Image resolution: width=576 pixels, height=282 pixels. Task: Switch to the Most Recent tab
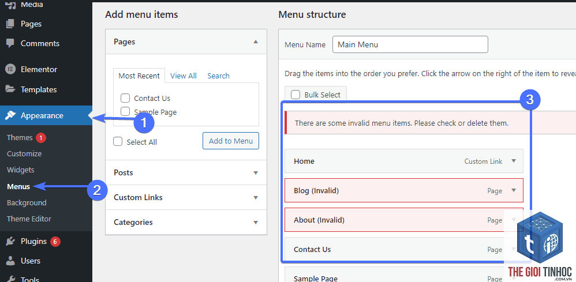tap(139, 76)
